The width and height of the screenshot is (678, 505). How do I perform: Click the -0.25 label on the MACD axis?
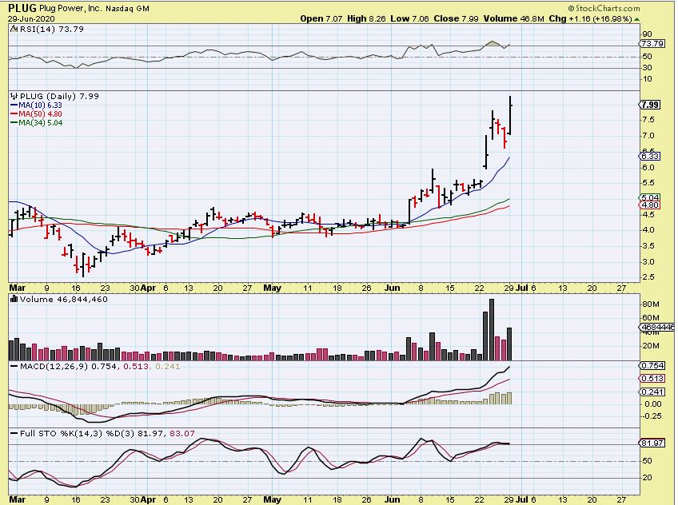(x=652, y=416)
